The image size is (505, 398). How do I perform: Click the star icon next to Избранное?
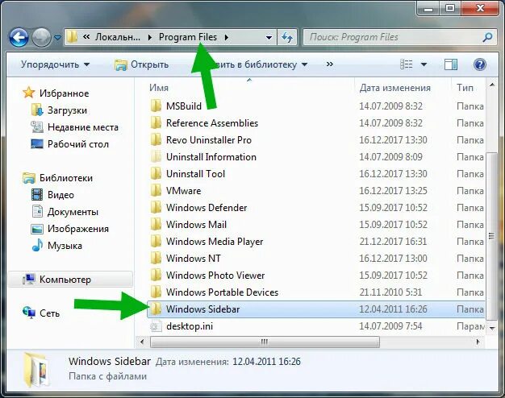(29, 93)
